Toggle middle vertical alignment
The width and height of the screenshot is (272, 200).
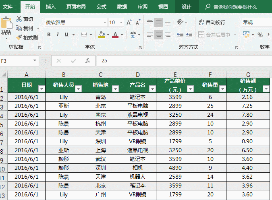point(158,22)
